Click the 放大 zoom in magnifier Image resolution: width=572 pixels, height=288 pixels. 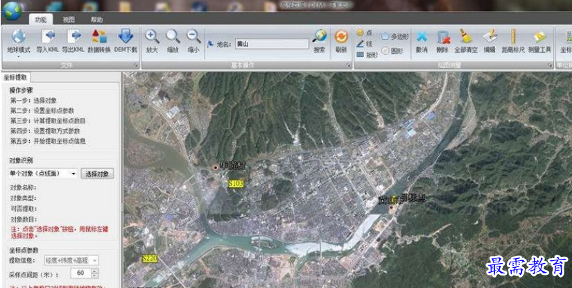coord(152,37)
